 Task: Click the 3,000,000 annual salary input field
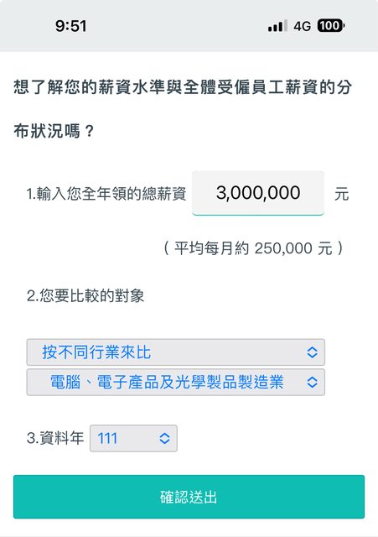click(258, 193)
